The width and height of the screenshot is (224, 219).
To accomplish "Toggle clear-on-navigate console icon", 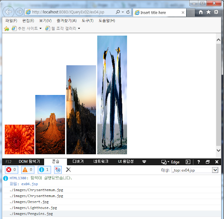I will click(58, 170).
